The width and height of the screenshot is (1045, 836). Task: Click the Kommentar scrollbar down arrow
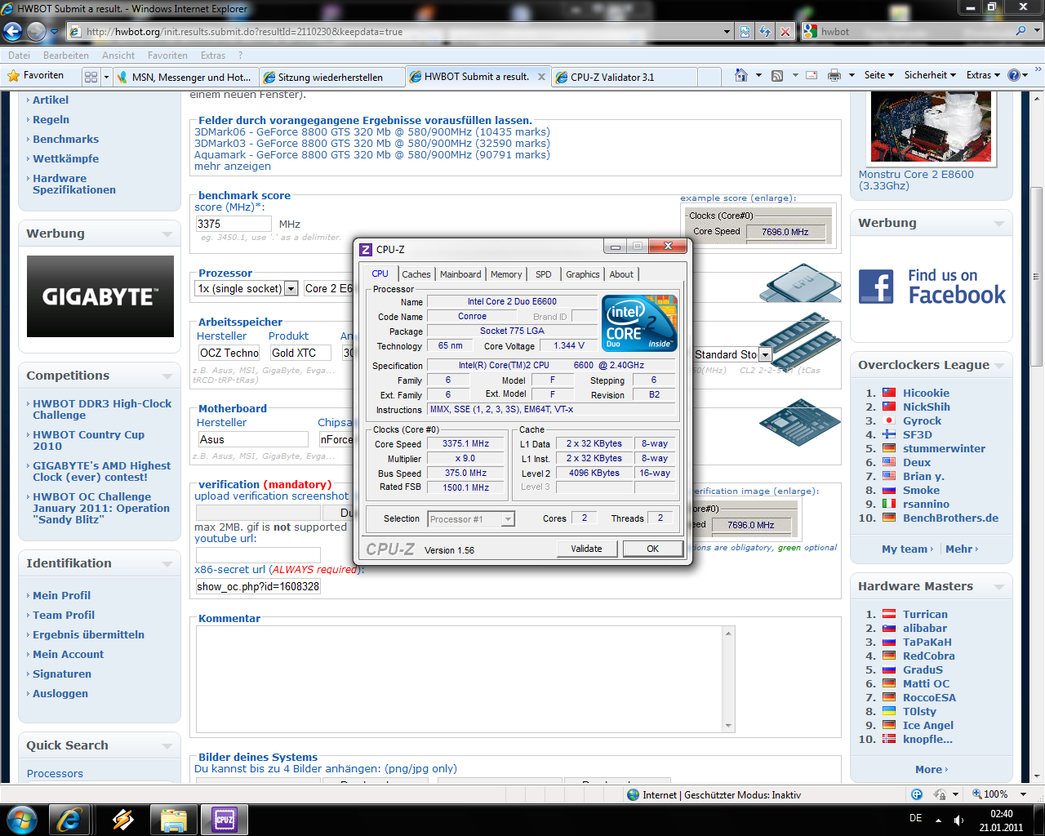(729, 725)
